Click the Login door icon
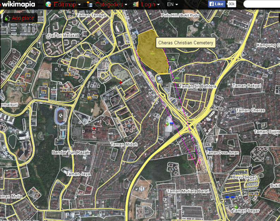Screen dimensions: 280x221 pos(136,5)
